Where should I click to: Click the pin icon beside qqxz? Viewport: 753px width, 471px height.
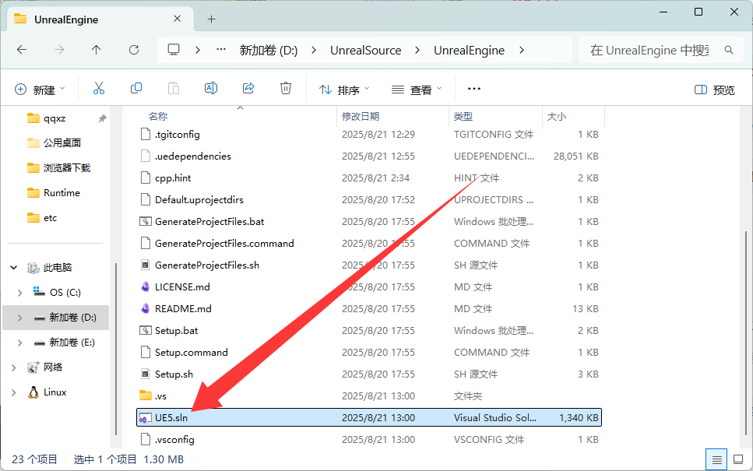point(102,118)
